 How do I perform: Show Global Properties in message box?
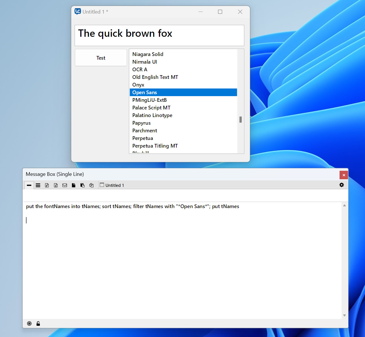(x=47, y=185)
